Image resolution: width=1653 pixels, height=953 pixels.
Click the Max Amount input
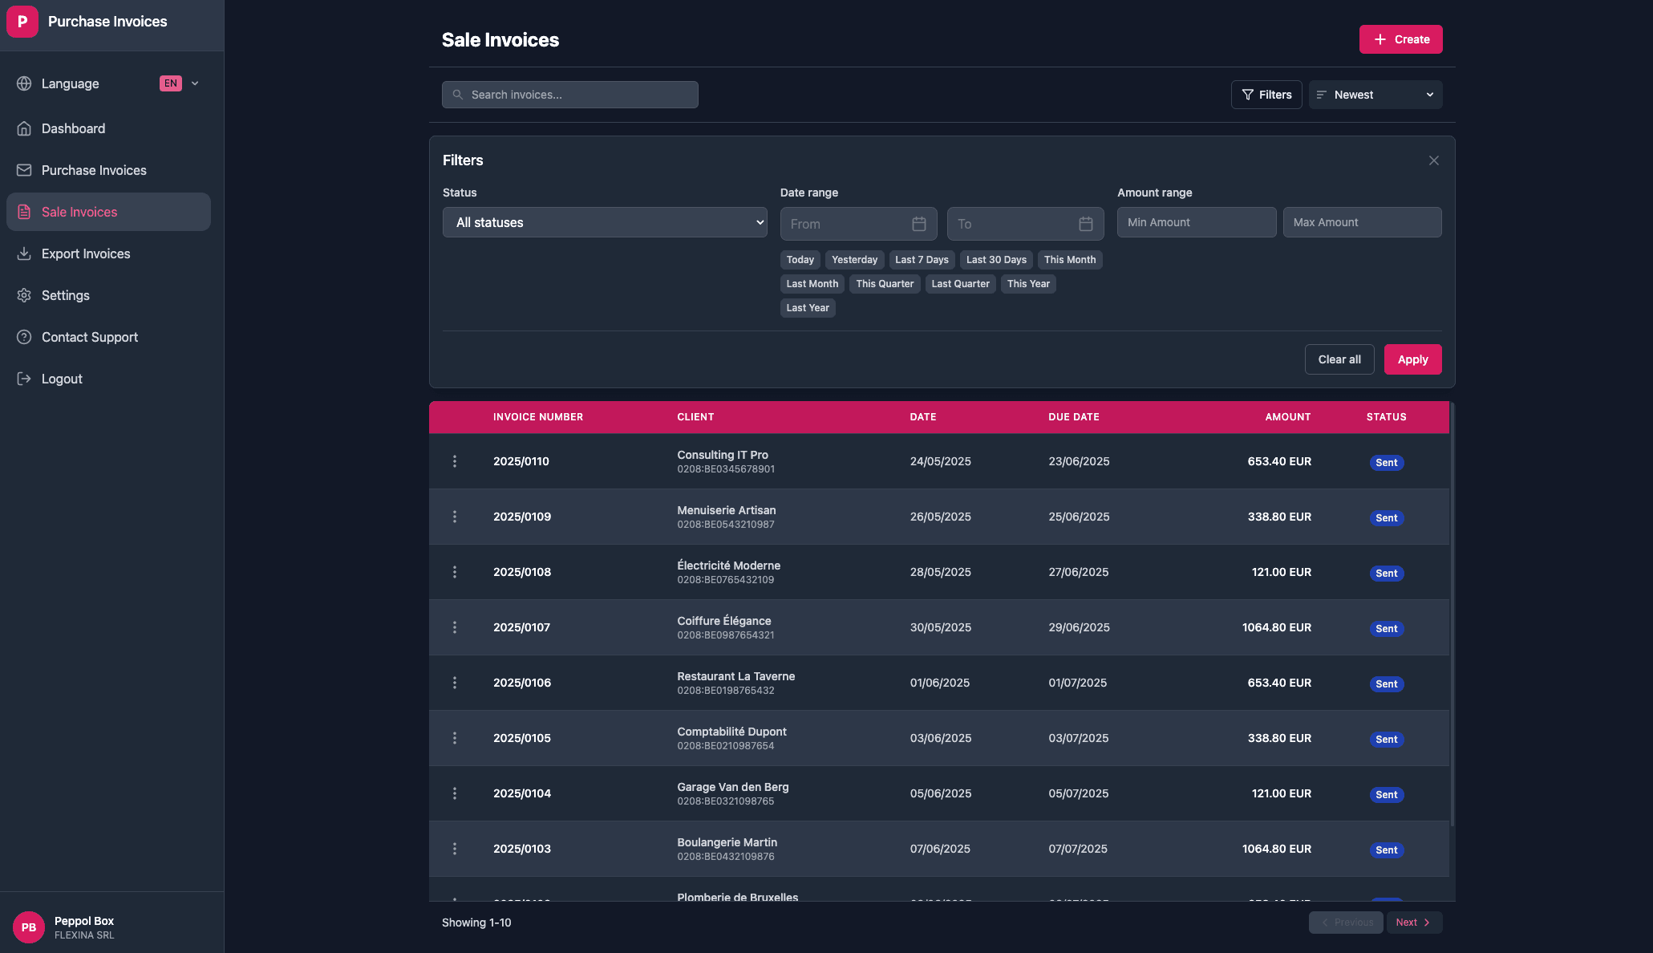click(x=1362, y=222)
